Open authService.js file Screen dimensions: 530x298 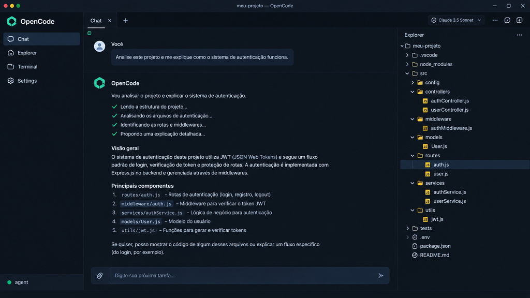[x=450, y=192]
